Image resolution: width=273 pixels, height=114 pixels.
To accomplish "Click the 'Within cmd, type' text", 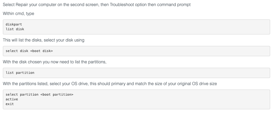I will point(18,13).
